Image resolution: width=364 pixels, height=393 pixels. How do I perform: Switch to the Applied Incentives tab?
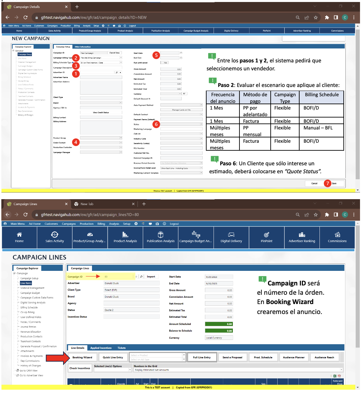[101, 348]
